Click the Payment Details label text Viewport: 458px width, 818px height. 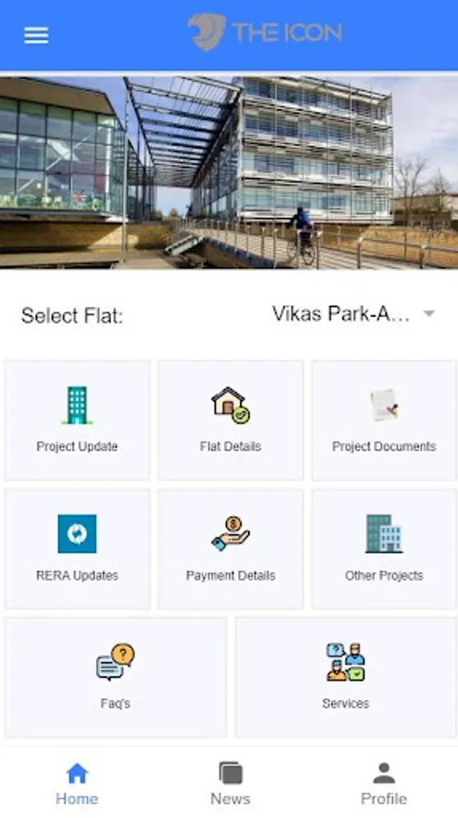(231, 575)
